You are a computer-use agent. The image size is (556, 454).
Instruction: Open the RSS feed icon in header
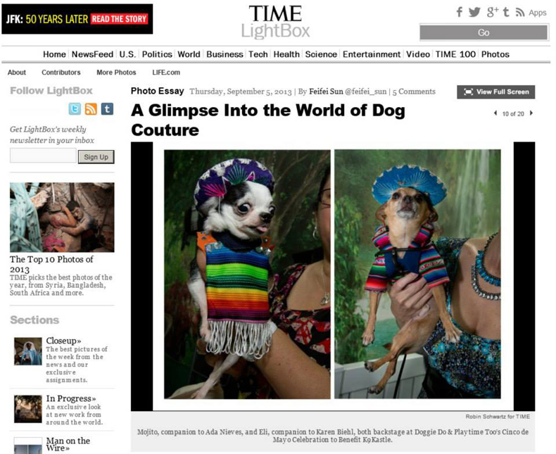[520, 13]
